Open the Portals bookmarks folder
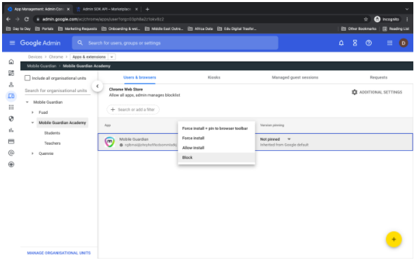This screenshot has height=260, width=414. click(44, 29)
